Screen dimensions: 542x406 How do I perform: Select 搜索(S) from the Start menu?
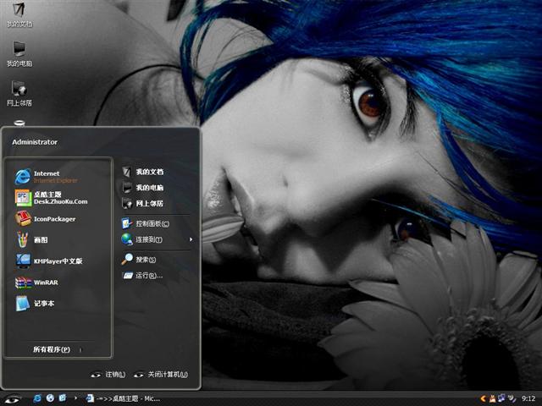coord(145,260)
